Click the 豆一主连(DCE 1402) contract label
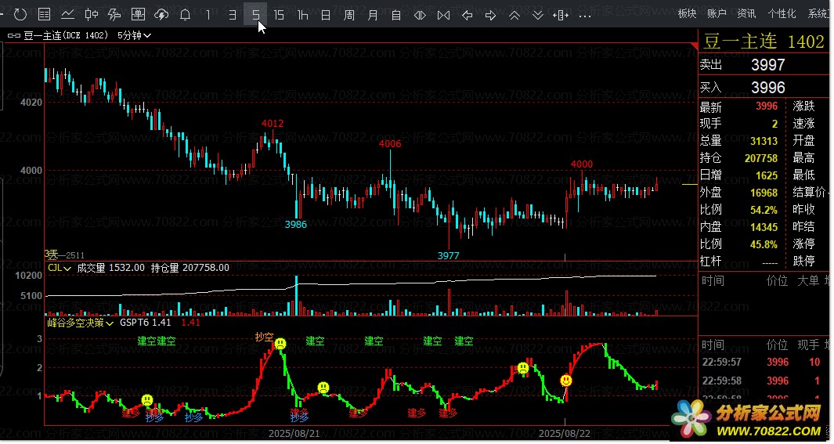This screenshot has height=444, width=834. click(66, 35)
